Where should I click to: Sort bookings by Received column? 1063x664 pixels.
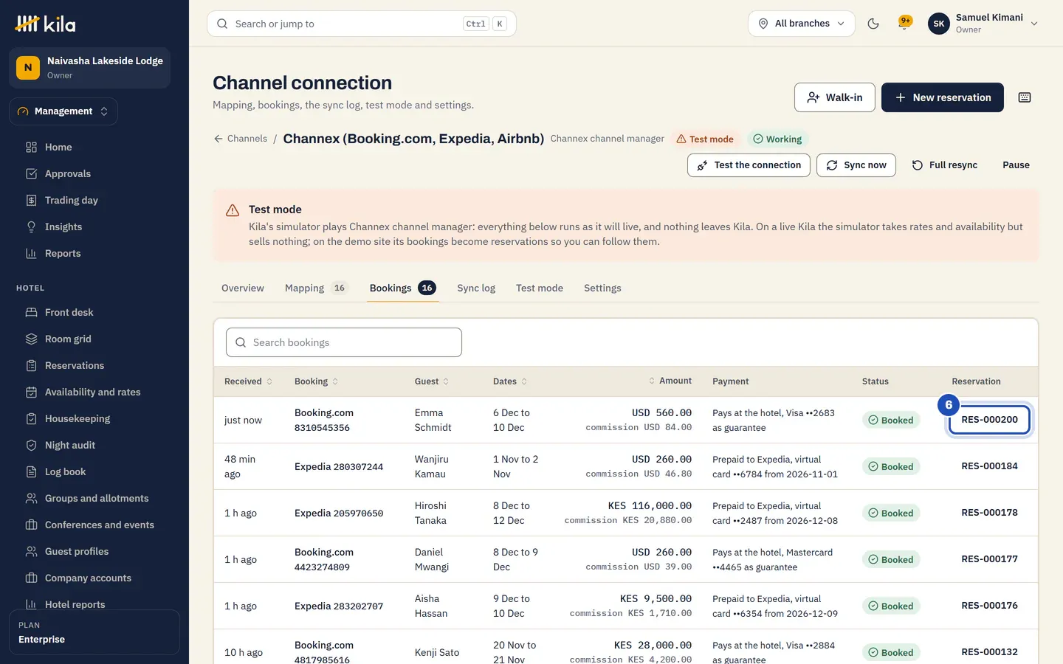248,381
